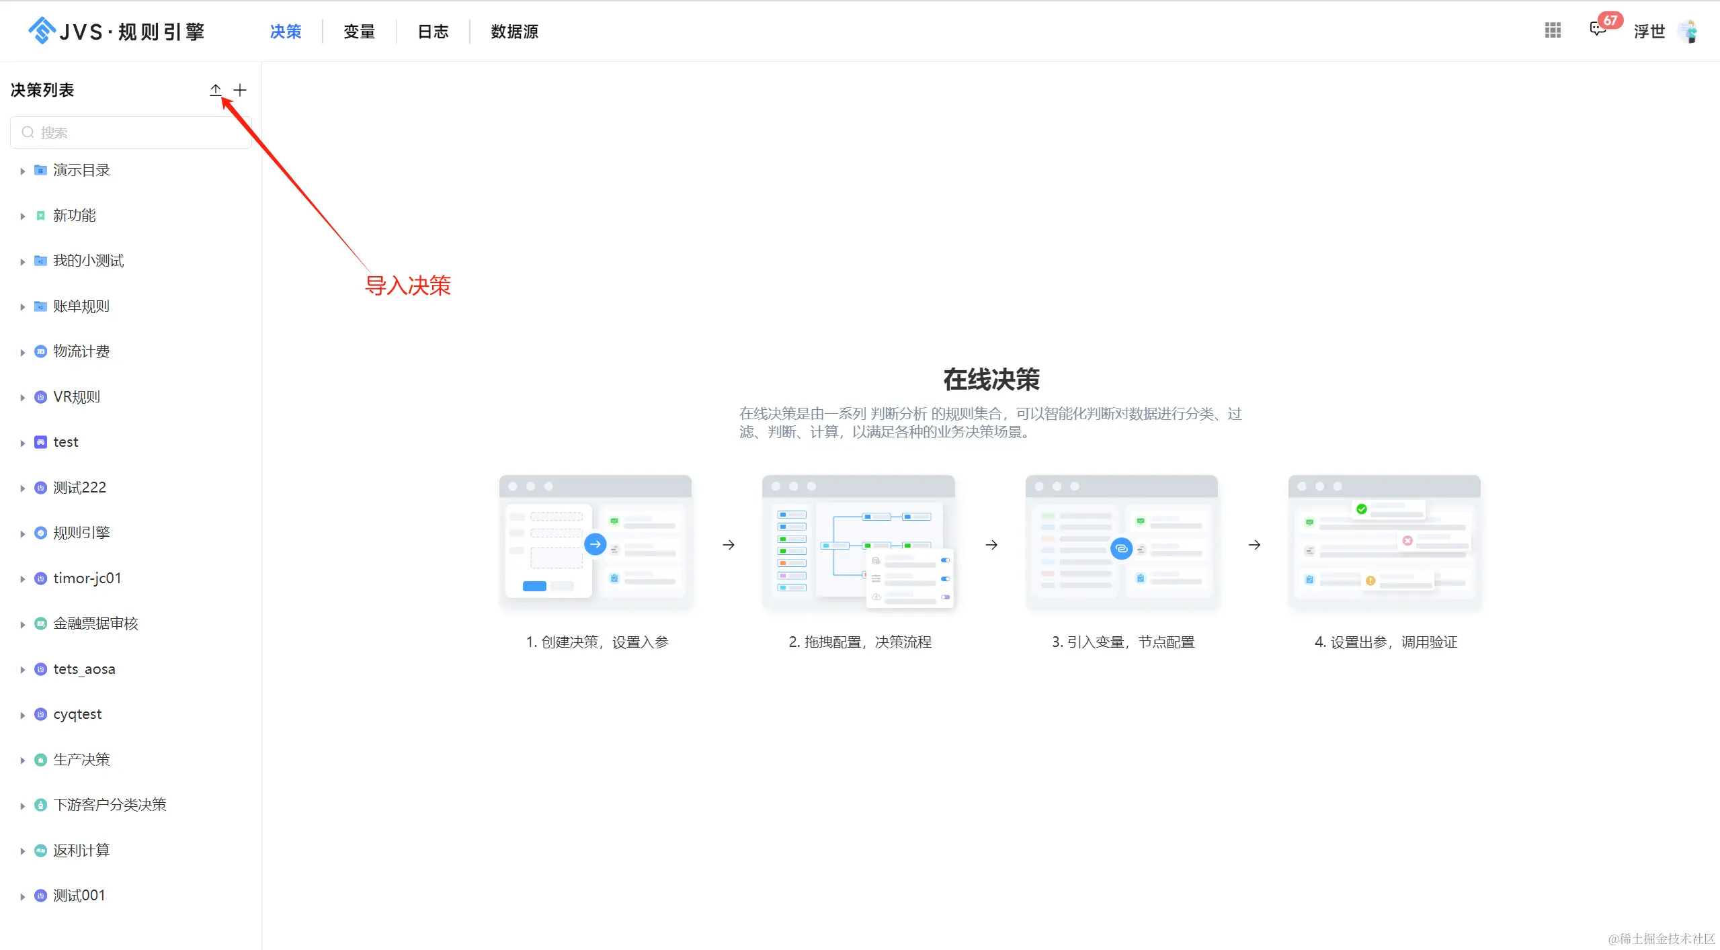The image size is (1720, 950).
Task: Click the 物流计费 decision icon
Action: point(40,351)
